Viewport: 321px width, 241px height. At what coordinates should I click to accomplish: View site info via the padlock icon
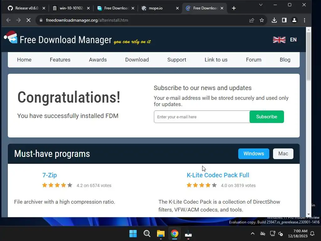click(x=41, y=20)
